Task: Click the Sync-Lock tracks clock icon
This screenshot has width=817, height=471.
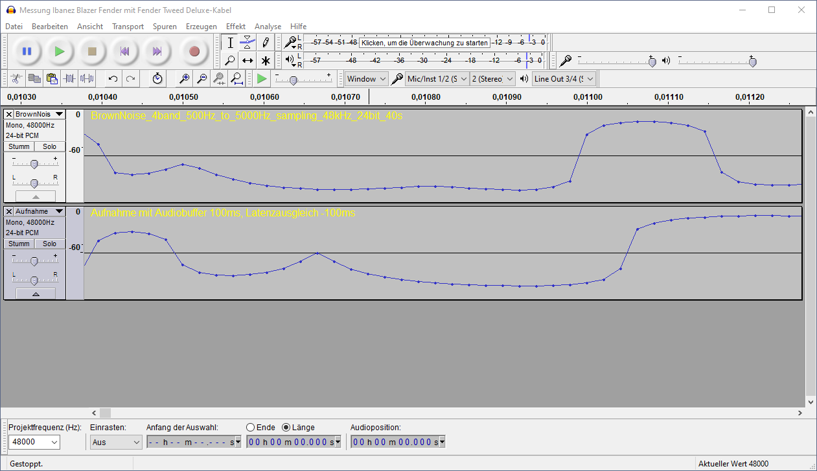Action: tap(157, 78)
